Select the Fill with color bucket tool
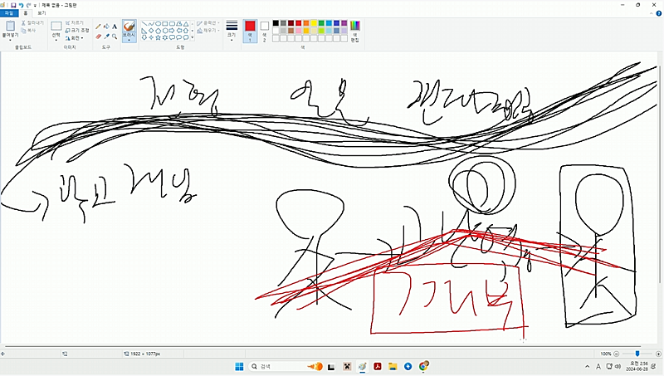Viewport: 664px width, 376px height. (106, 27)
